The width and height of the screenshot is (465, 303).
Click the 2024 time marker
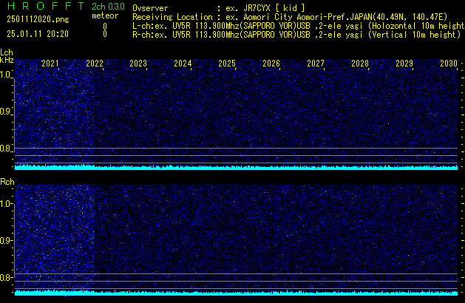tap(183, 64)
